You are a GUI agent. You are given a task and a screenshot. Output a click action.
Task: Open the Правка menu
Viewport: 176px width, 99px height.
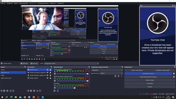[x=10, y=3]
